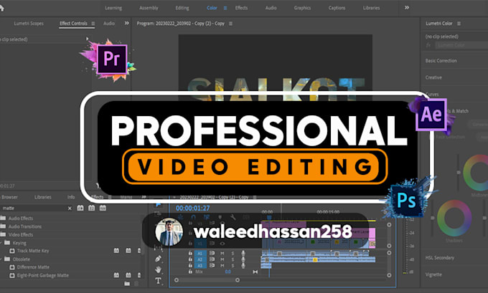Screen dimensions: 488x293
Task: Show hidden panels via arrows beside Audio tab
Action: coord(127,24)
